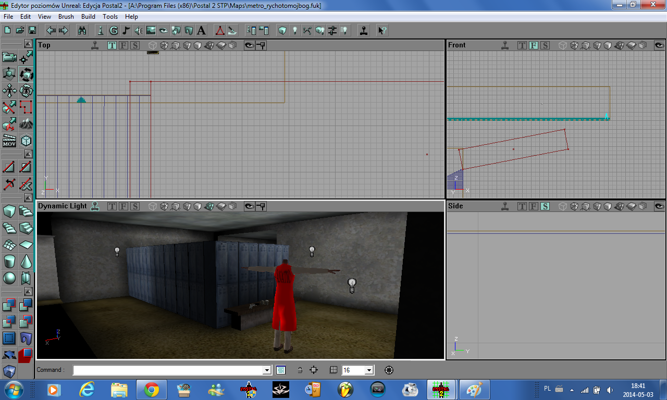Build a Sphere brush from toolbox

pyautogui.click(x=9, y=278)
